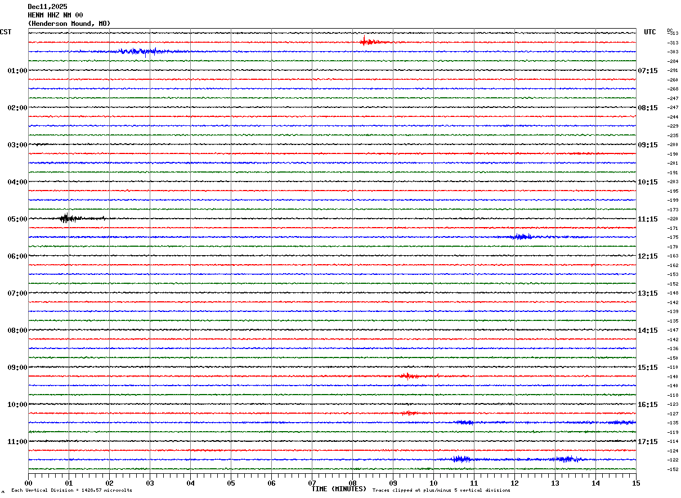Select the 11:00 CST time label
The height and width of the screenshot is (498, 681).
(x=17, y=441)
